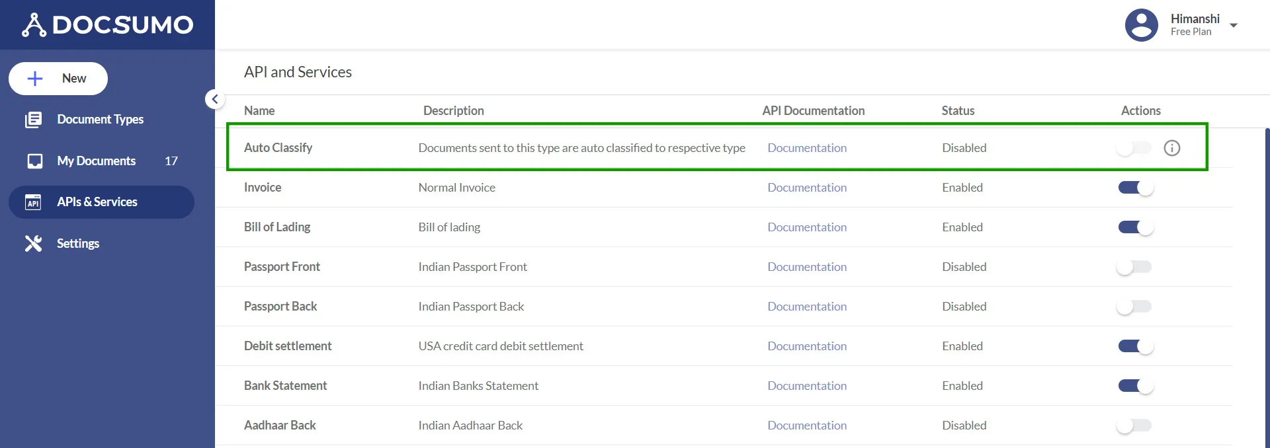Collapse the sidebar with chevron button
Viewport: 1270px width, 448px height.
[214, 99]
